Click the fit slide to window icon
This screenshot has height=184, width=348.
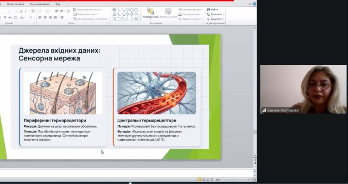(x=254, y=179)
